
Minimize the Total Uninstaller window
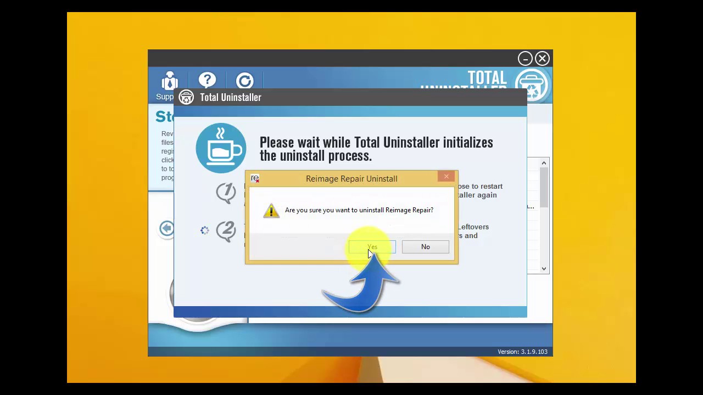pyautogui.click(x=525, y=58)
